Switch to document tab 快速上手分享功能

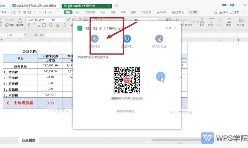(36, 6)
